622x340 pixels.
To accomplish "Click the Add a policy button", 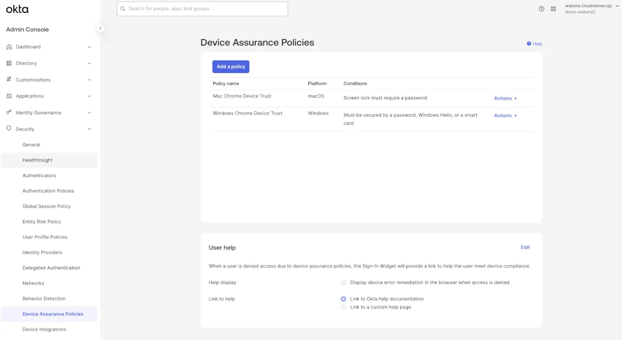I will (231, 67).
